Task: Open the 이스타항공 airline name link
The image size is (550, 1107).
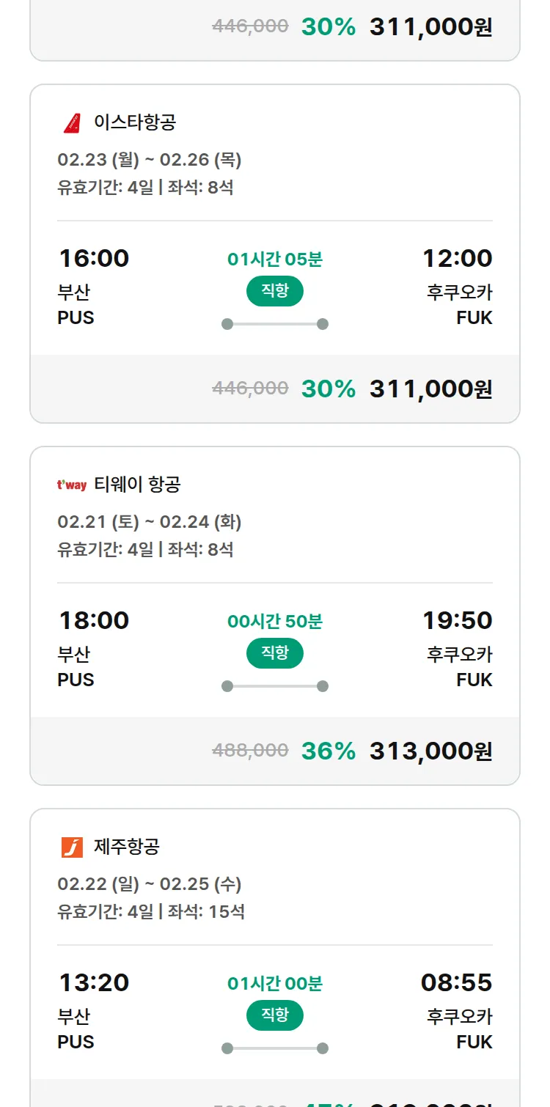Action: [135, 122]
